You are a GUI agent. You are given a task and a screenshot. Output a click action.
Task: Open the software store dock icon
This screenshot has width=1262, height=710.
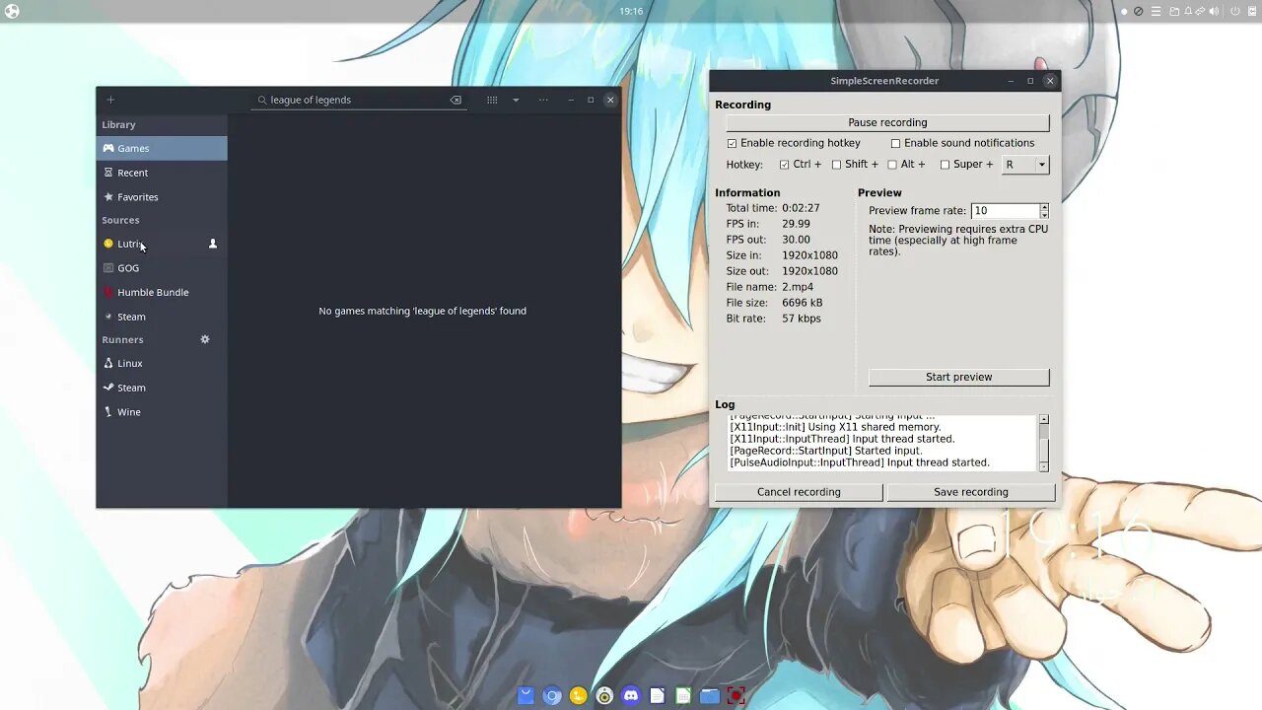coord(526,696)
